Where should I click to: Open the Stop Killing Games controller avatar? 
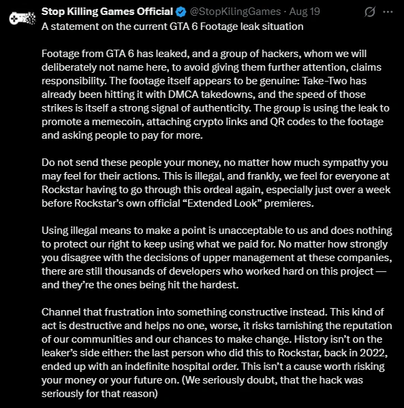22,18
